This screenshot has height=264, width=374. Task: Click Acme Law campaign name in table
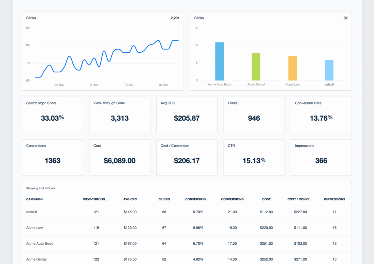click(35, 228)
